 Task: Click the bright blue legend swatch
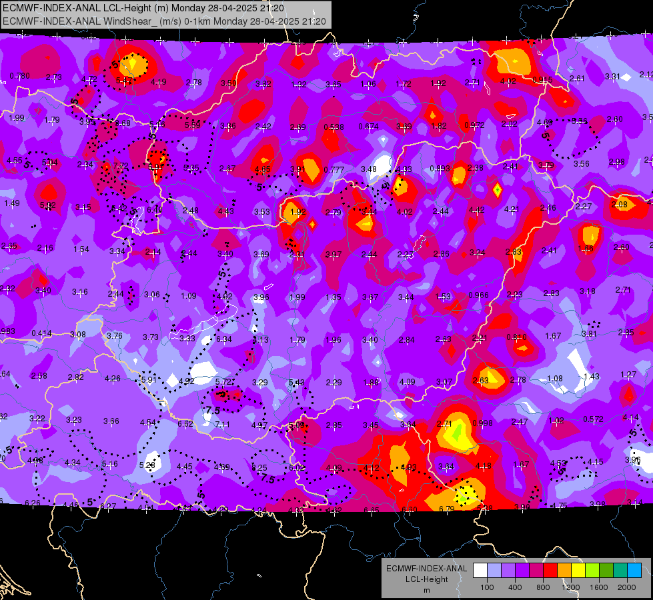634,571
